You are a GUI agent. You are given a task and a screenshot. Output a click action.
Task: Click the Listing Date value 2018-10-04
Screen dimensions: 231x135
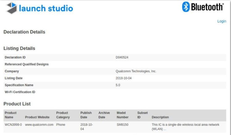(x=123, y=78)
